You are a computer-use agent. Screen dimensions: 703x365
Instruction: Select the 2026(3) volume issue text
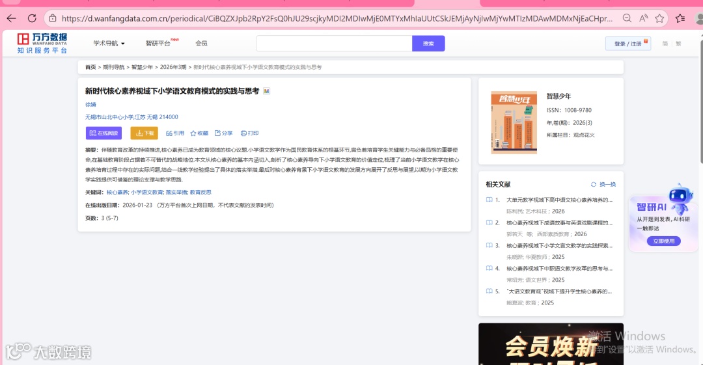pyautogui.click(x=583, y=122)
